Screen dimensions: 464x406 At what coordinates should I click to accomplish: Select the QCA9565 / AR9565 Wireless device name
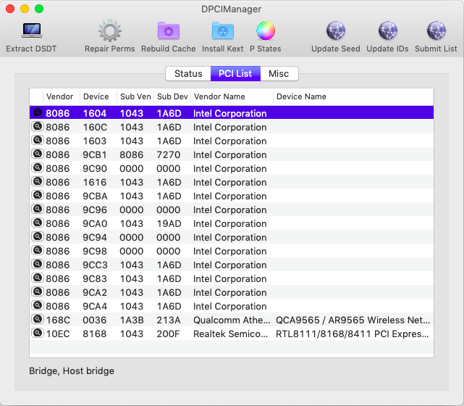353,320
